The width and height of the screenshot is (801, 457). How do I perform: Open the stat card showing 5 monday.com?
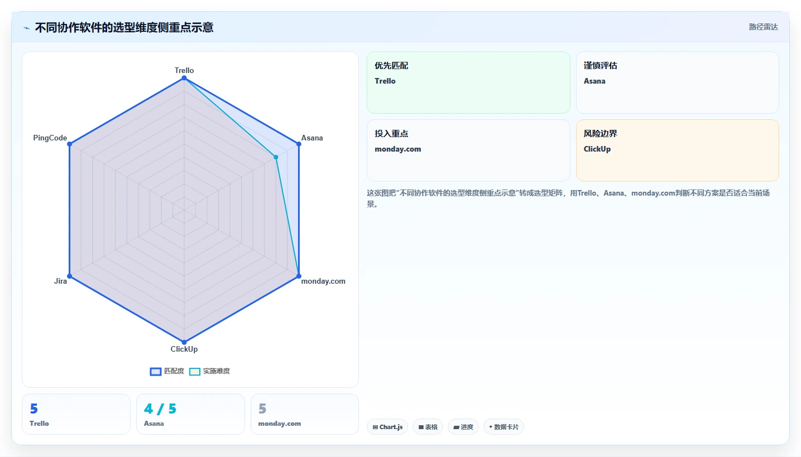coord(305,414)
